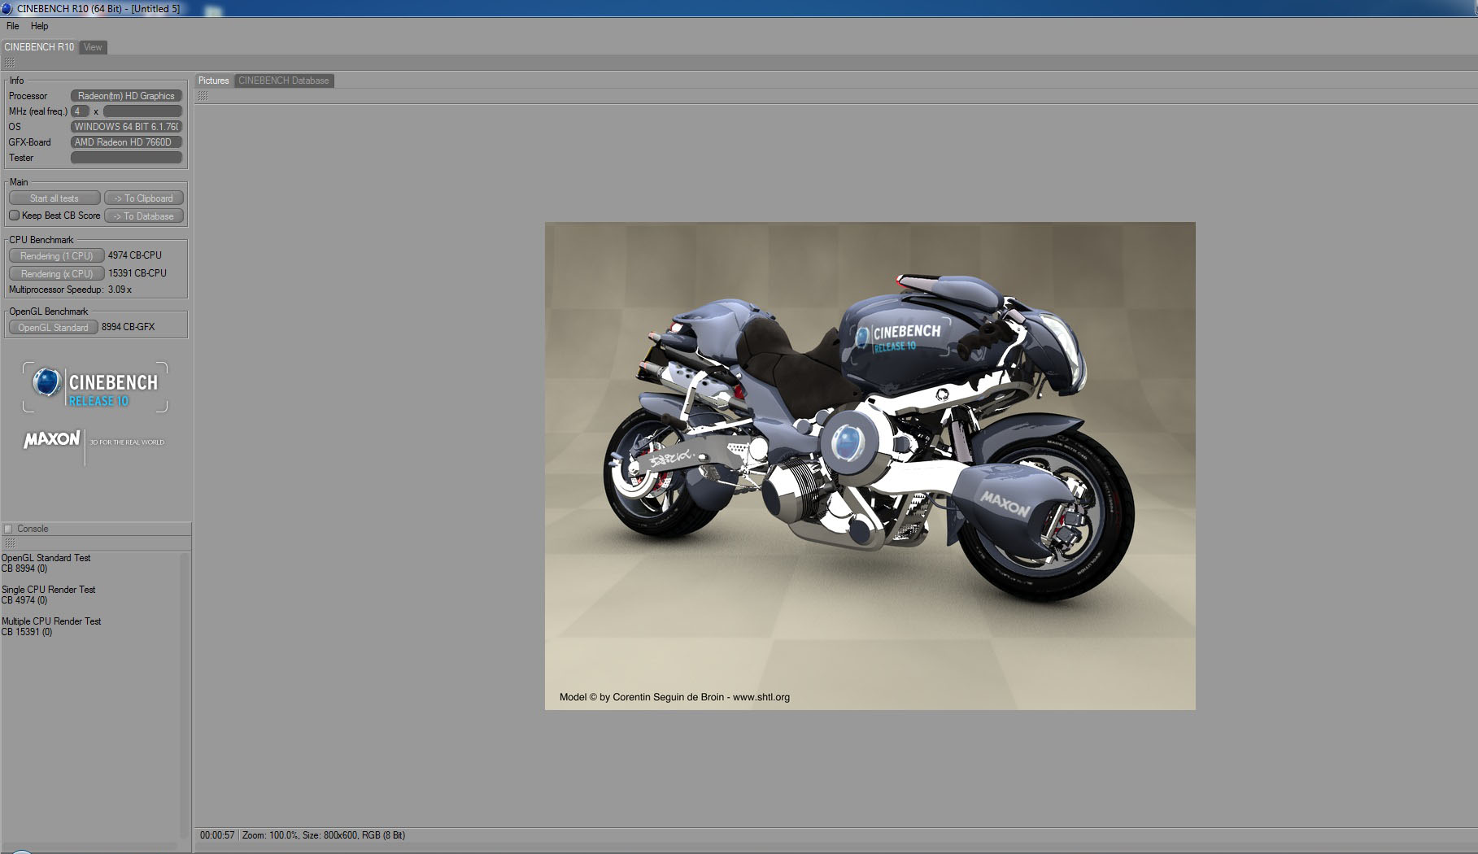Copy results with To Clipboard button
Screen dimensions: 1478x854
pyautogui.click(x=144, y=198)
